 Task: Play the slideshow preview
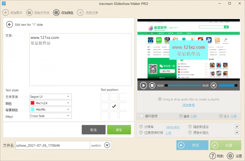click(x=143, y=86)
